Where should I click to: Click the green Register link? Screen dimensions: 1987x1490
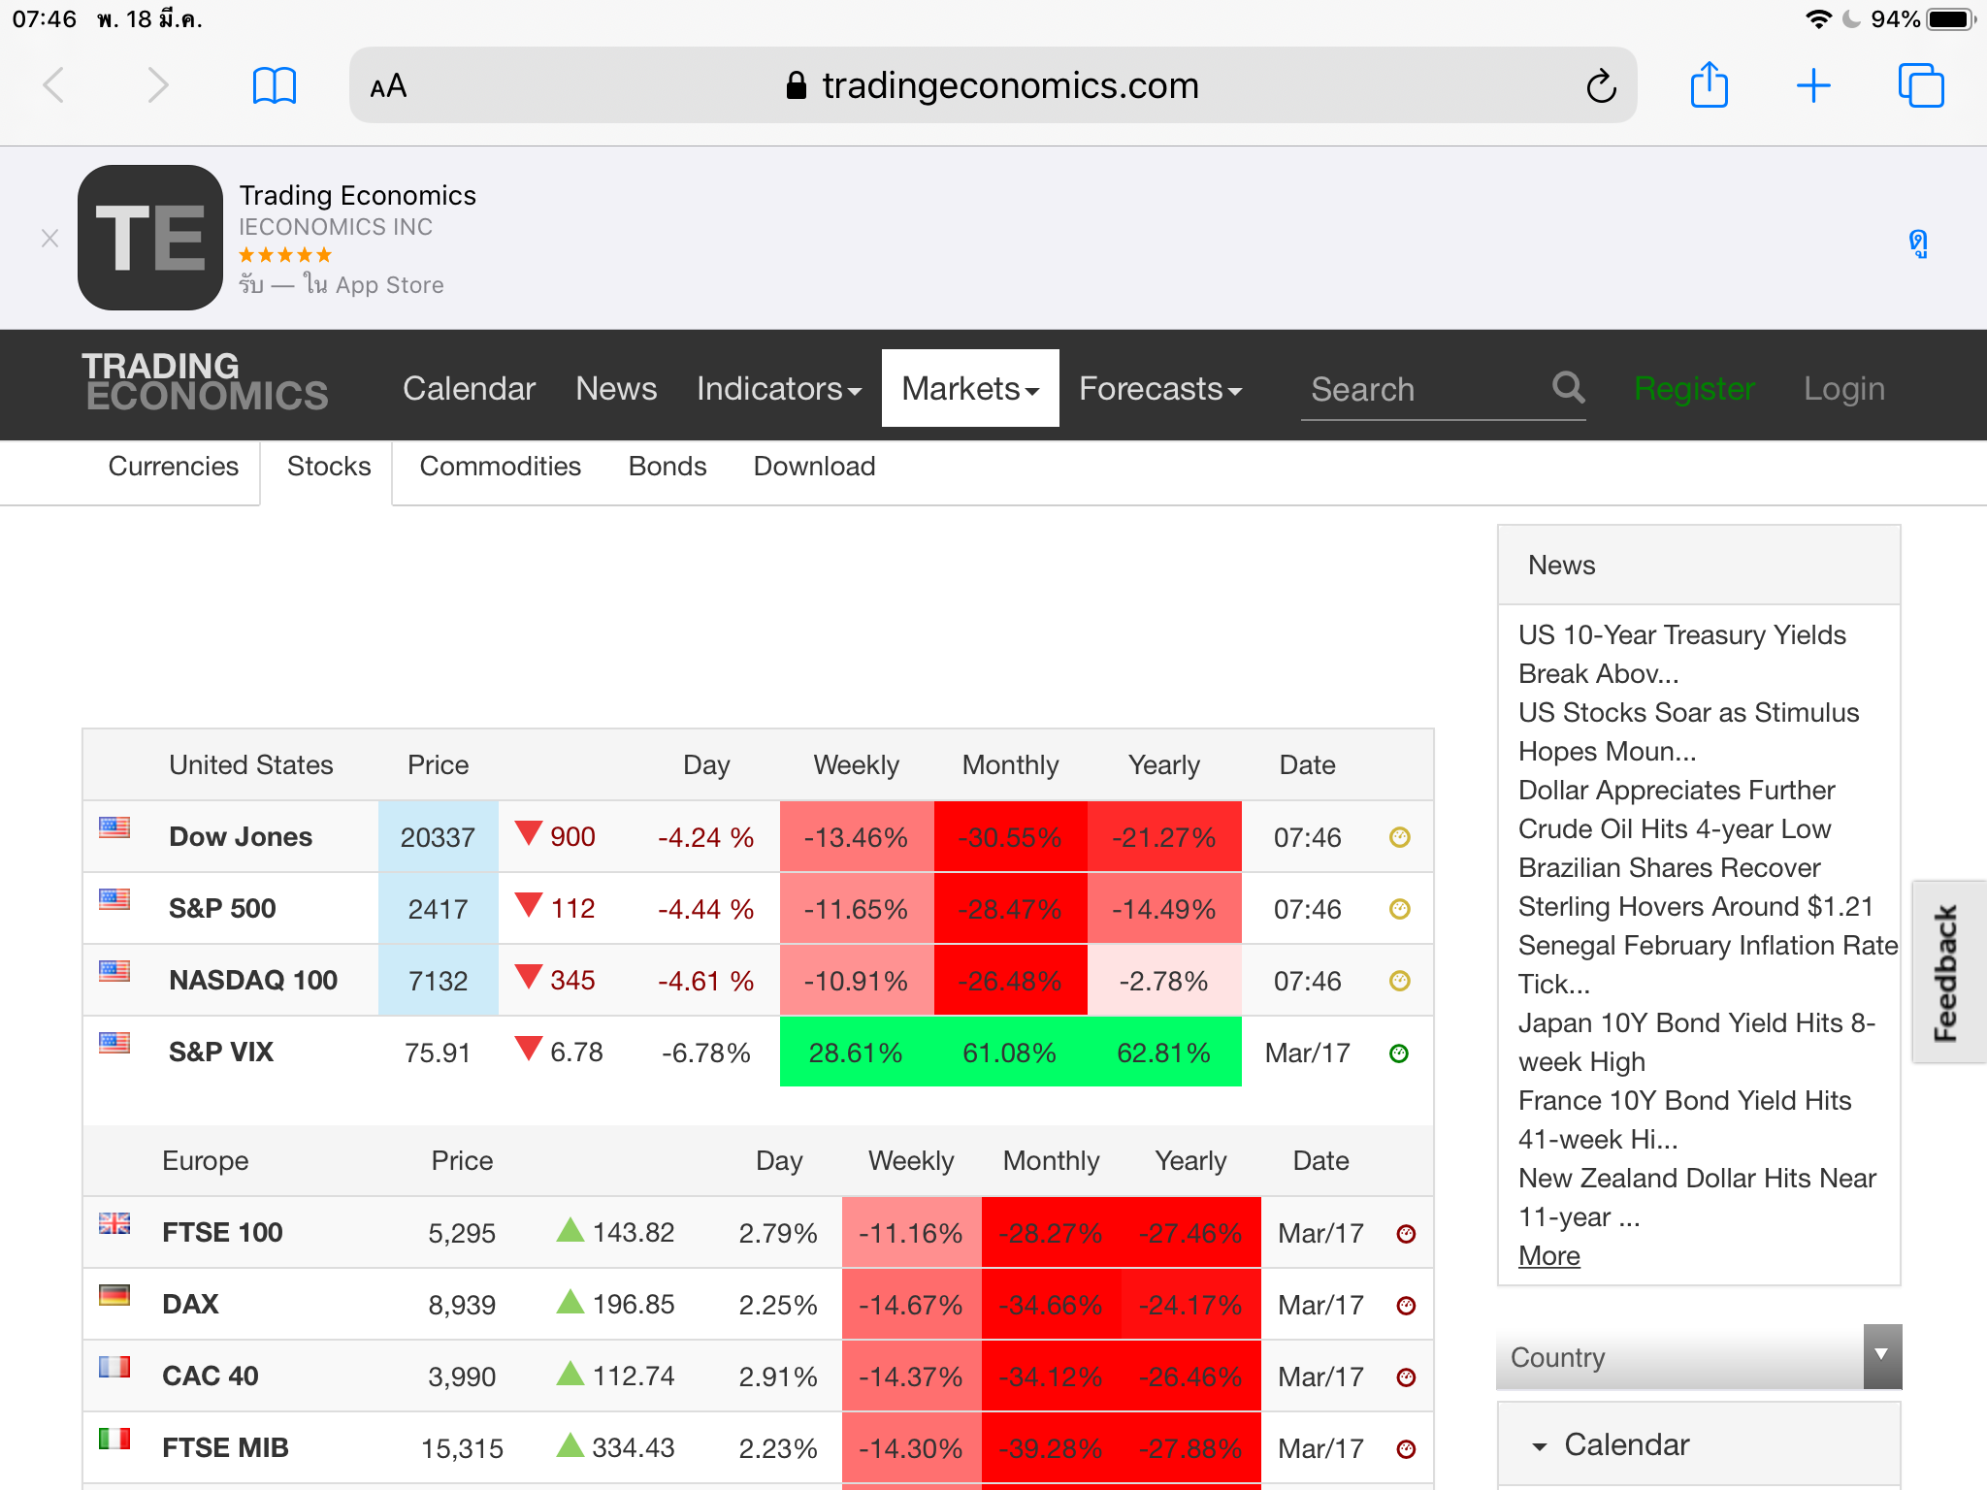(1694, 389)
